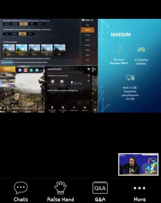Open the purple messaging app shortcut
This screenshot has height=203, width=161.
point(20,70)
